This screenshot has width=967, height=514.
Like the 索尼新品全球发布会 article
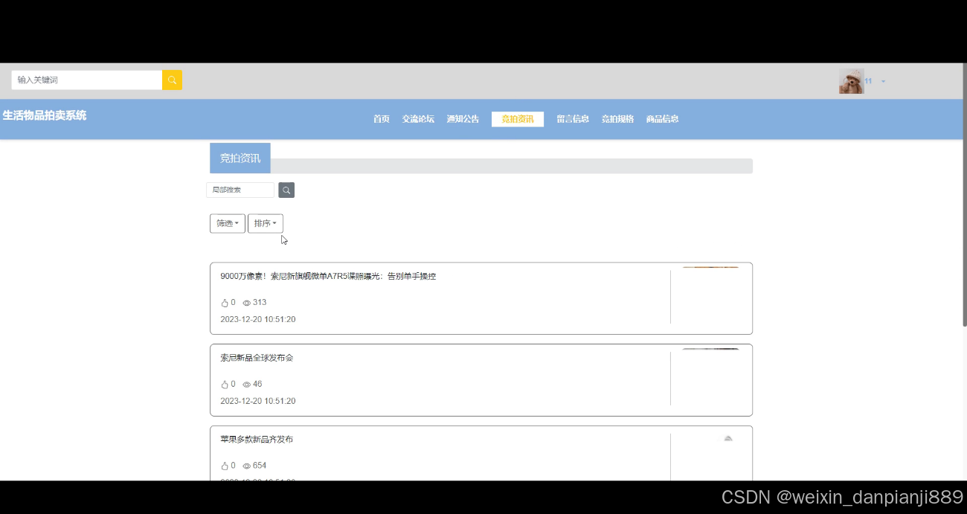(x=225, y=385)
